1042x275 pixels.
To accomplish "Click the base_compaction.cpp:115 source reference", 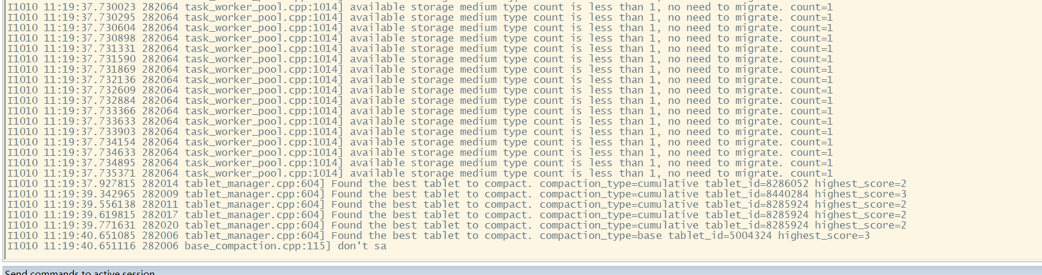I will coord(257,246).
